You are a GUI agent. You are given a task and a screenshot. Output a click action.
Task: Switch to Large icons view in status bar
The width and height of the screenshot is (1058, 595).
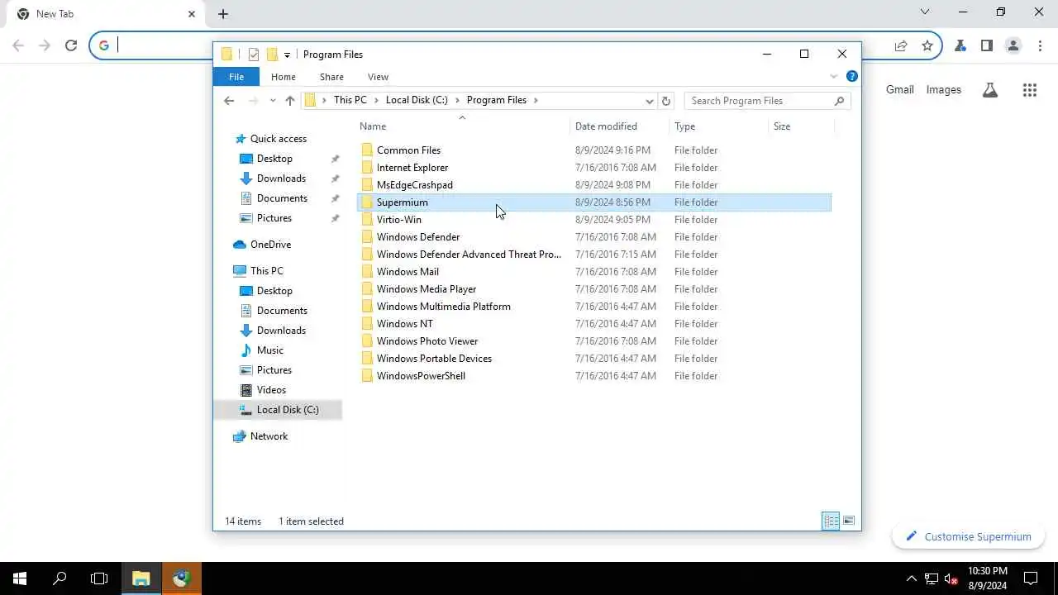click(849, 521)
